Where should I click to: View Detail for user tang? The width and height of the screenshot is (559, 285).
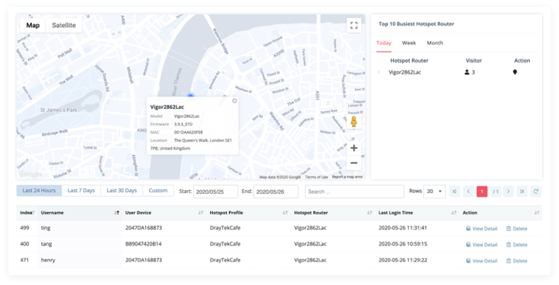point(481,245)
